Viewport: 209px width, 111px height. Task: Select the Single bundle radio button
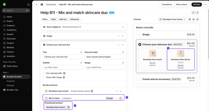140,35
